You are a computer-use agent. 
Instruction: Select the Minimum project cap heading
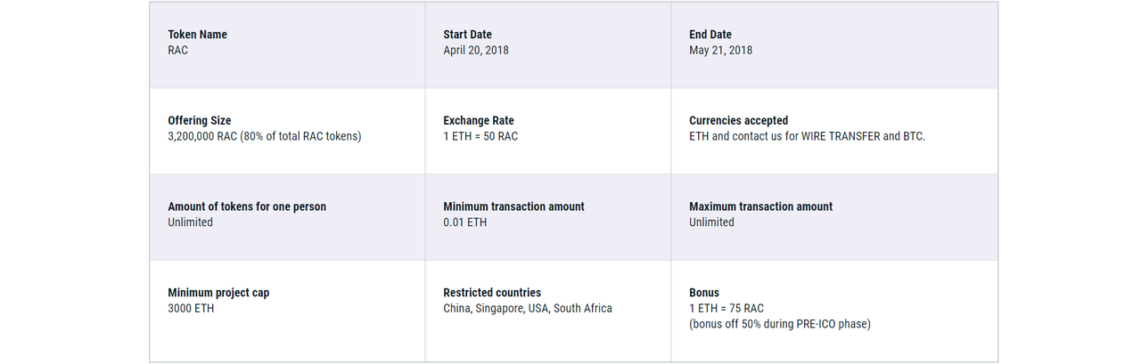(218, 293)
